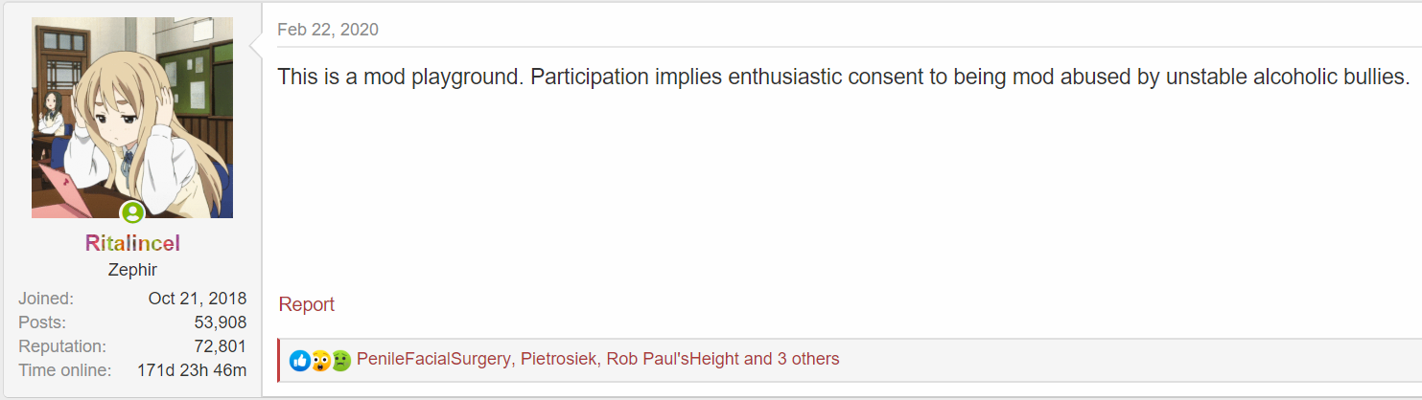Click the Report link under the post
The height and width of the screenshot is (400, 1422).
(x=306, y=304)
